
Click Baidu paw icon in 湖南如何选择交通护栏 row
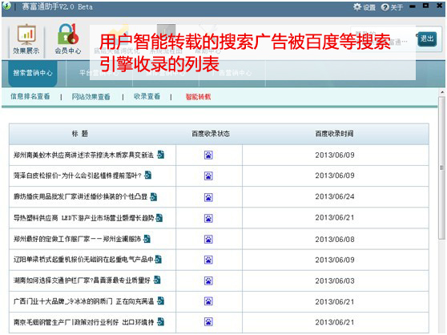pos(208,281)
